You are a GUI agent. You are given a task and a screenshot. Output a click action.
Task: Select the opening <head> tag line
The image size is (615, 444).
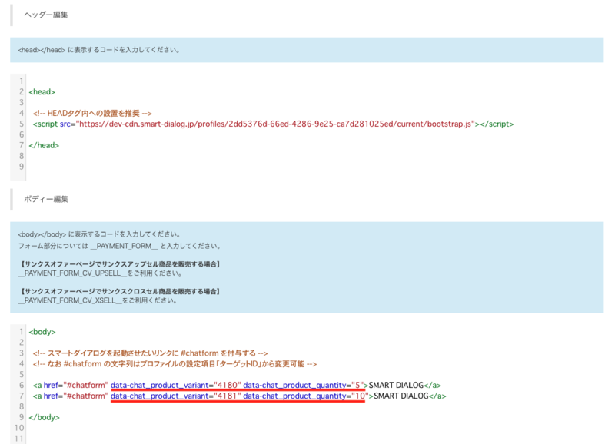(42, 91)
